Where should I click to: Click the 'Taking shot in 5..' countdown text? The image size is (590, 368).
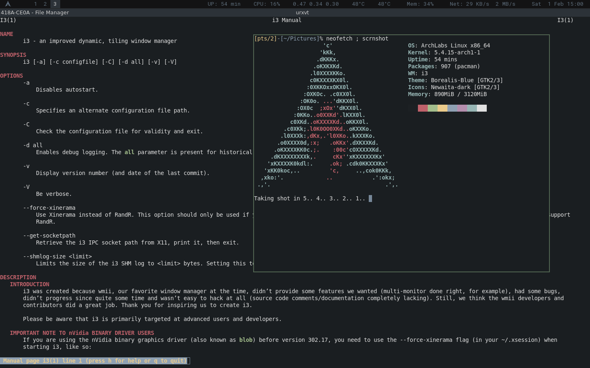pos(310,198)
